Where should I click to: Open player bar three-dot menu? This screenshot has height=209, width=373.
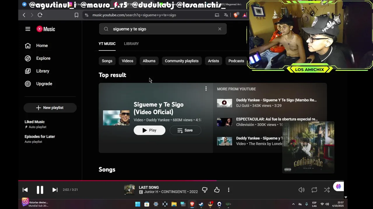tap(229, 190)
